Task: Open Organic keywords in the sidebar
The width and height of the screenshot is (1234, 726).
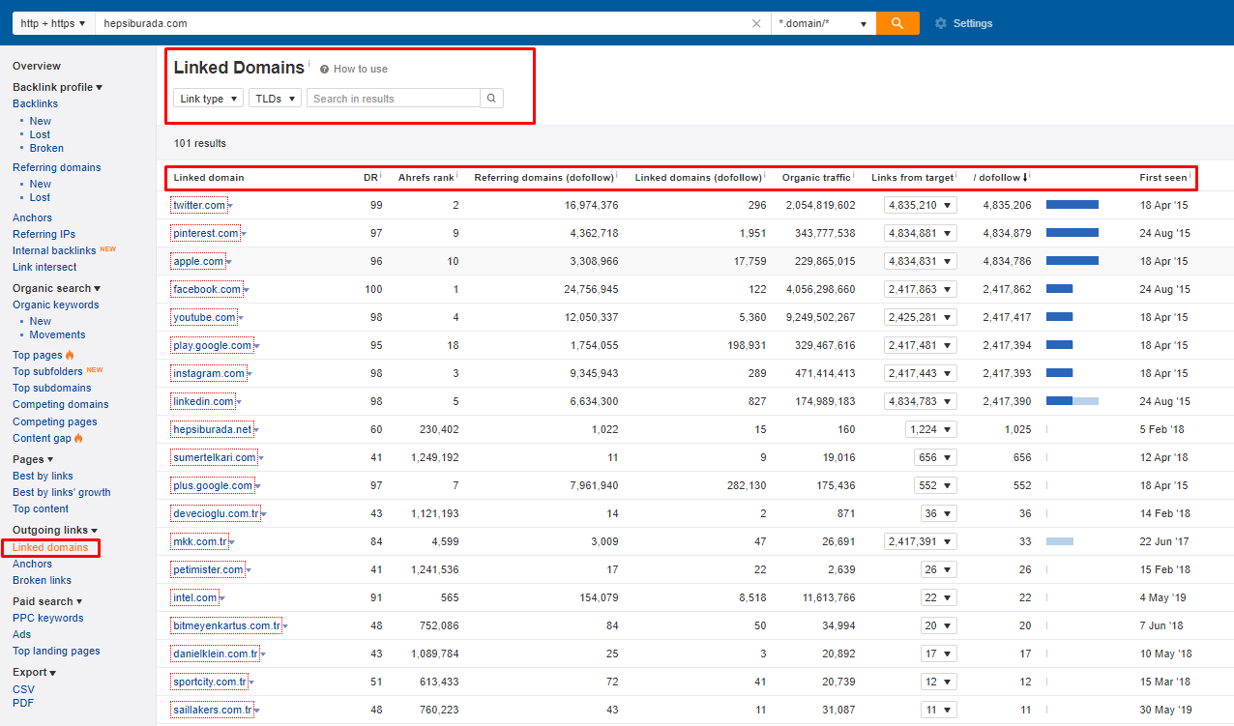Action: pos(55,305)
